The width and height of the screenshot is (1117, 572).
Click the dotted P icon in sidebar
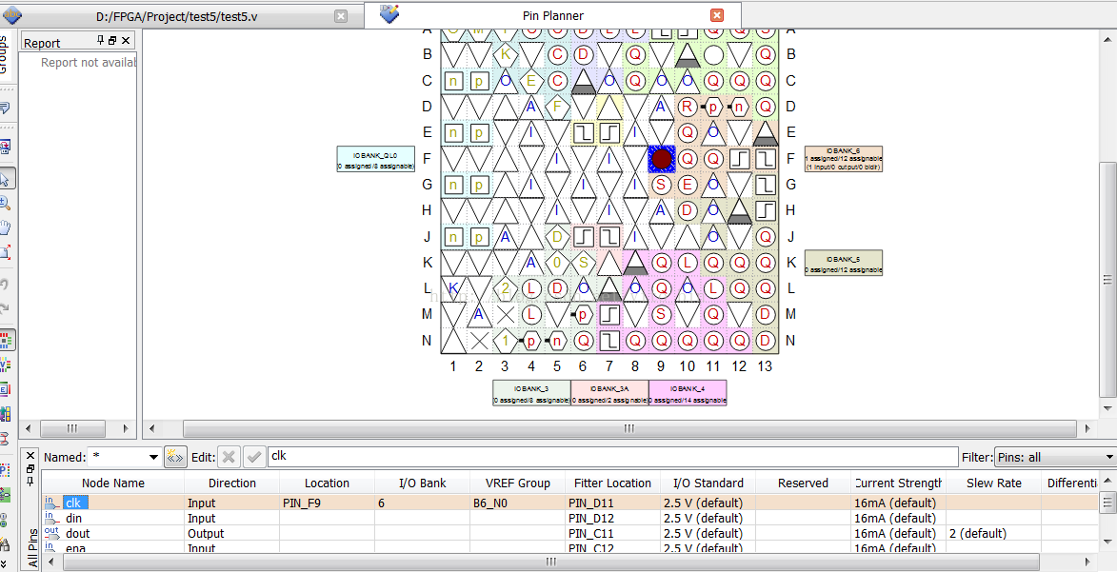tap(4, 471)
